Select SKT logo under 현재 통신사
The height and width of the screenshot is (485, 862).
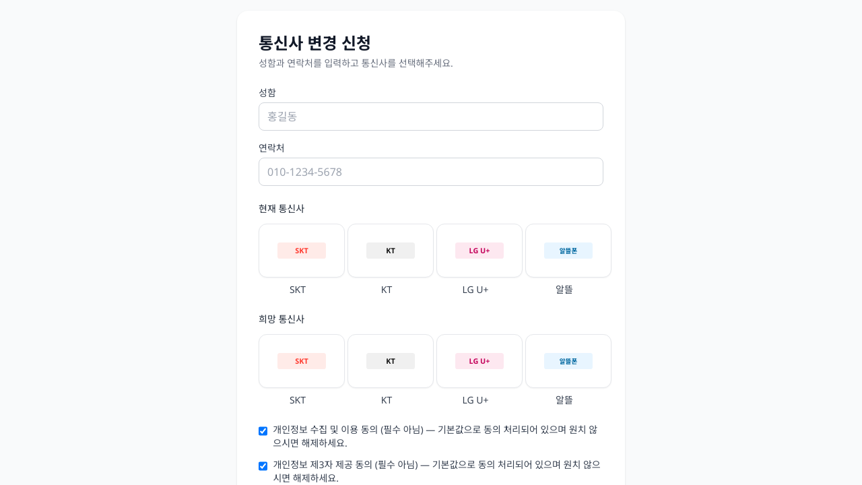point(302,251)
